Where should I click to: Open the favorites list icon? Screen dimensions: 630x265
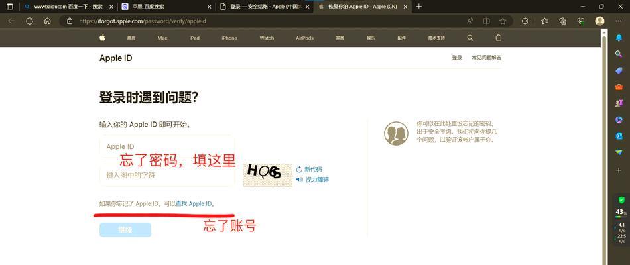pyautogui.click(x=544, y=21)
